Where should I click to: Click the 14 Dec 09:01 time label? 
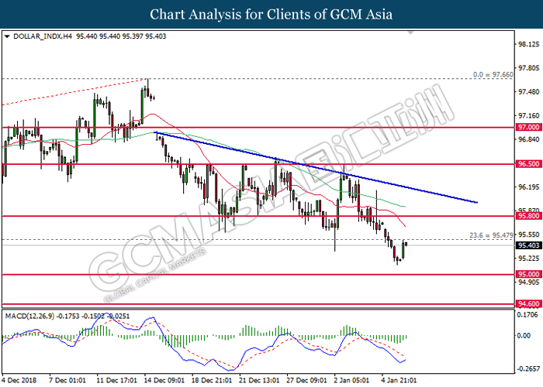click(164, 380)
